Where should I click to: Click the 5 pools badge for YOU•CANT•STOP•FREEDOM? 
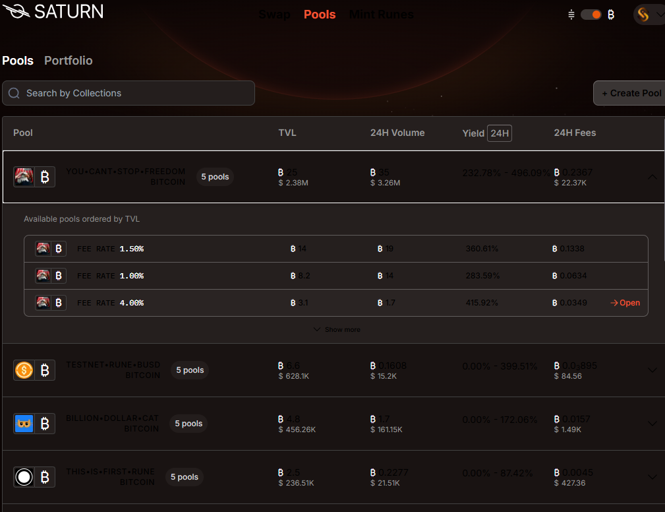click(215, 177)
